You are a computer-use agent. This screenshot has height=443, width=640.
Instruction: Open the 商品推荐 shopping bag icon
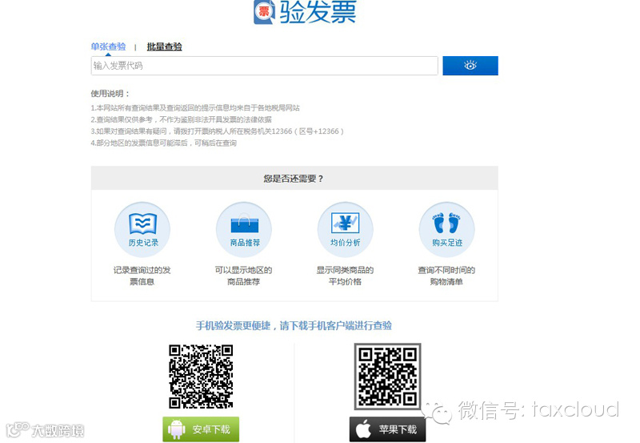(x=244, y=230)
